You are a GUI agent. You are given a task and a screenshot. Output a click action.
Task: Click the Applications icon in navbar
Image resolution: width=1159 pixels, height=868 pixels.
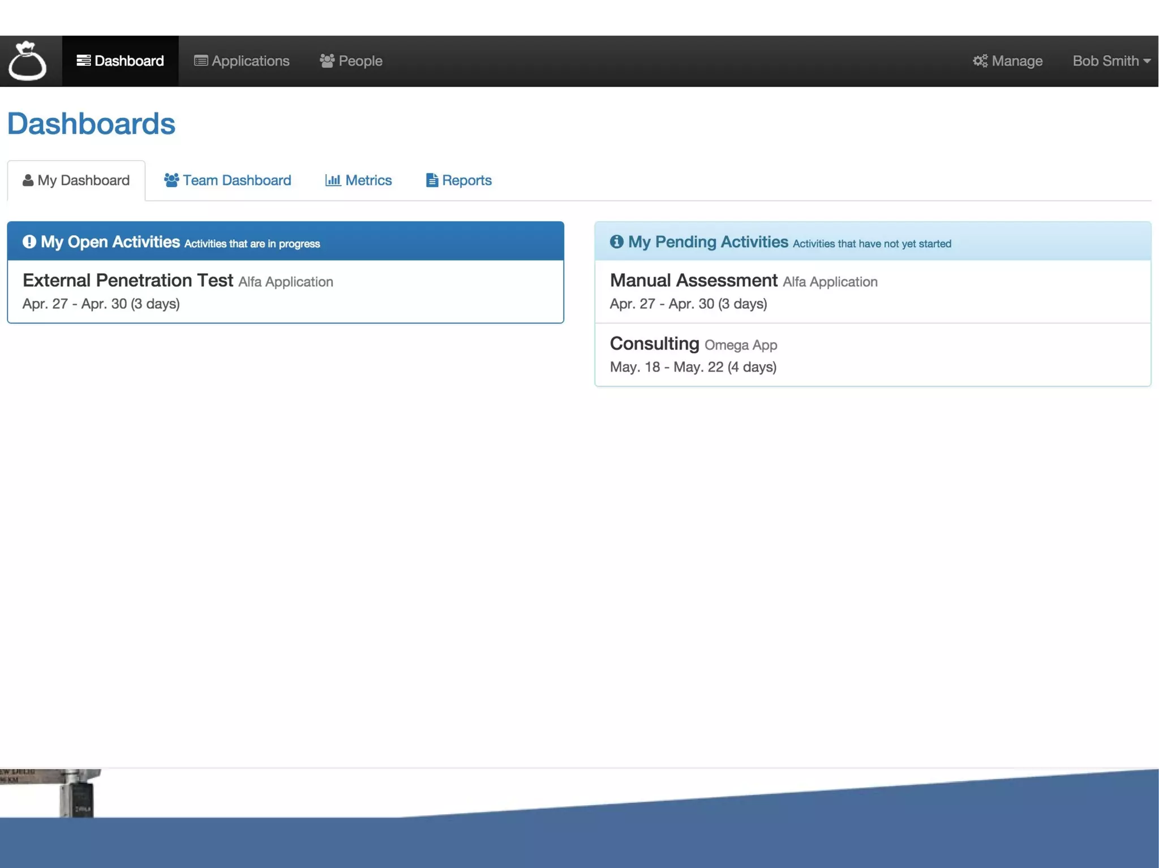click(201, 61)
